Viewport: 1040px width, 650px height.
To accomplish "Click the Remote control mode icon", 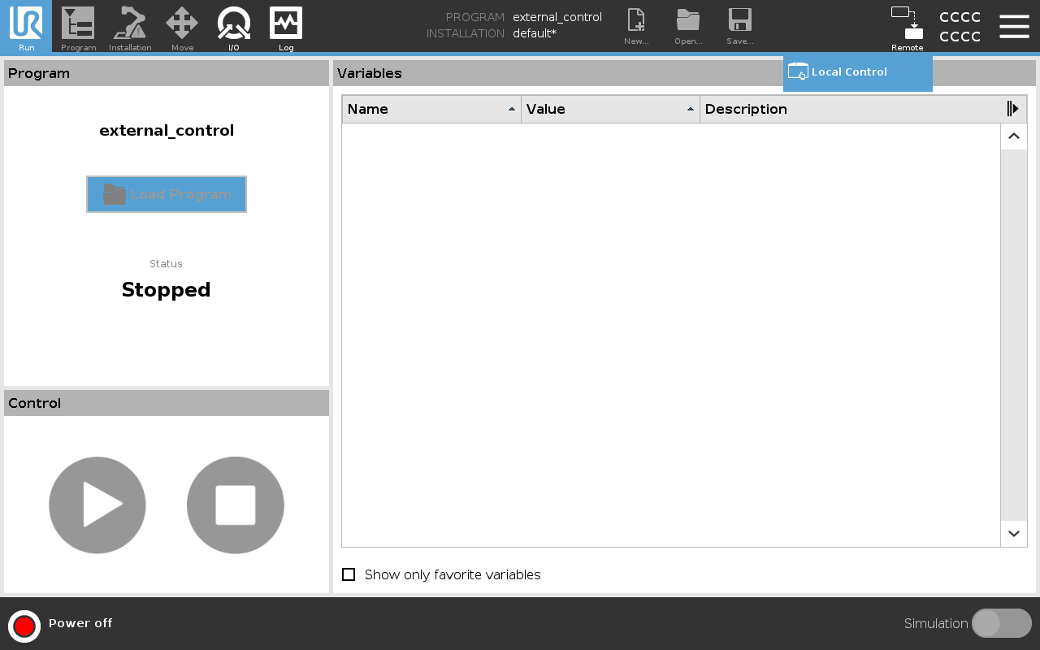I will [x=907, y=26].
